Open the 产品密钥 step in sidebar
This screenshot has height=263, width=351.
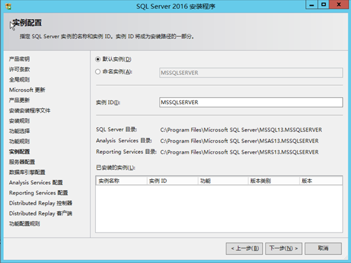tap(19, 59)
